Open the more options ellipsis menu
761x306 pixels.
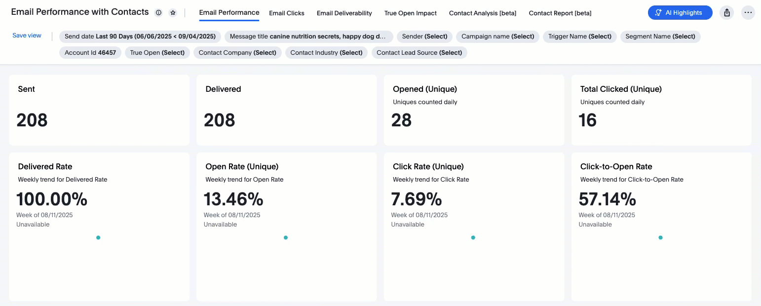click(x=748, y=13)
